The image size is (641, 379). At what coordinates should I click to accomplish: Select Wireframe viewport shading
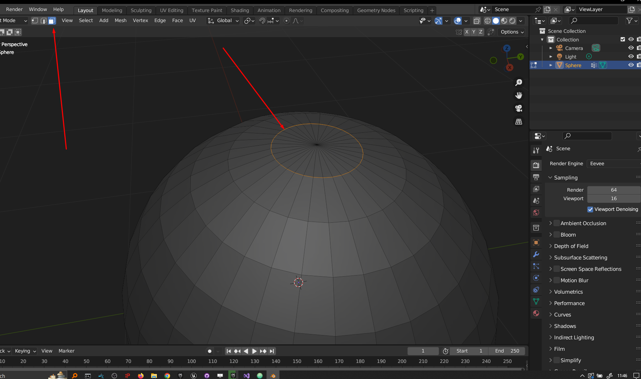(487, 21)
